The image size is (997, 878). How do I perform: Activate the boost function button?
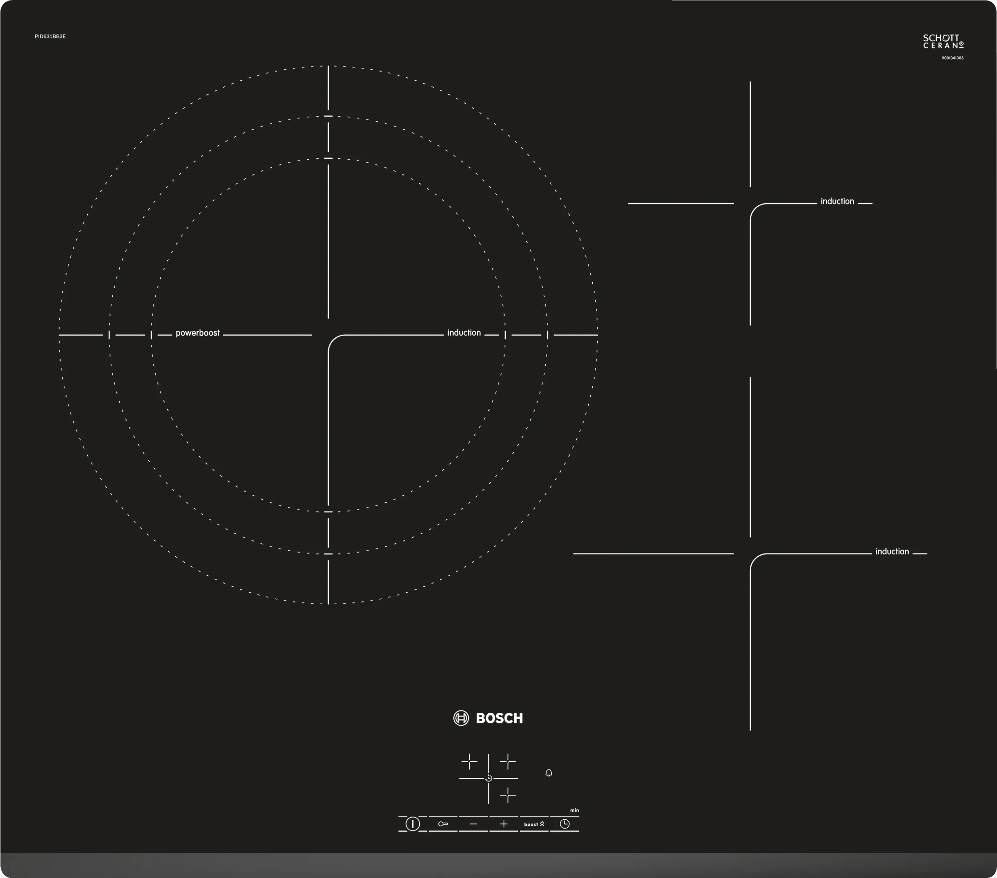(534, 824)
